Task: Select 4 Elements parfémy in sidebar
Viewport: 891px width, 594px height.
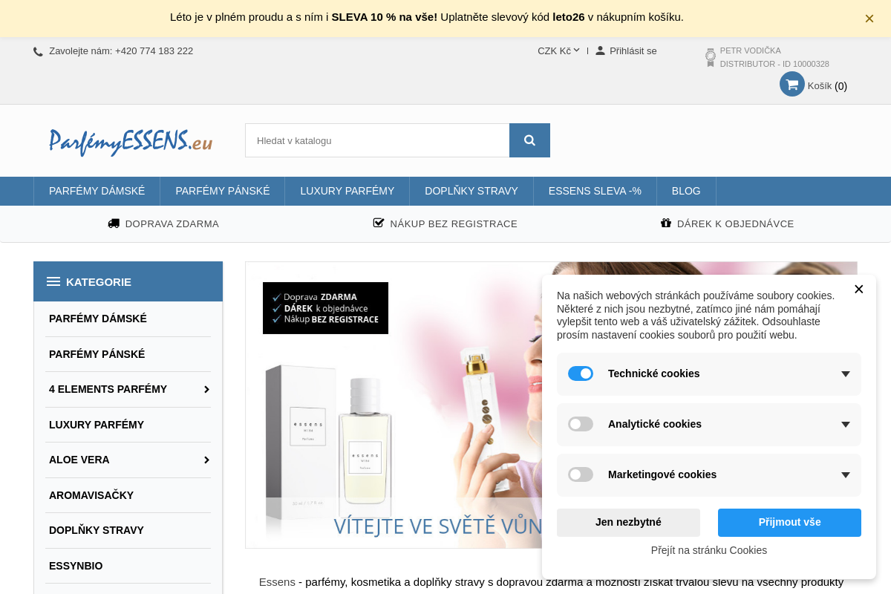Action: [108, 389]
